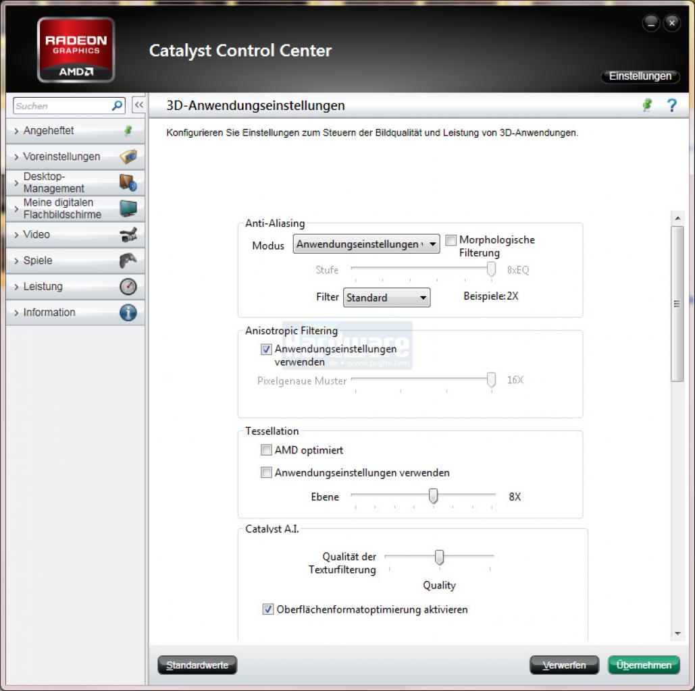Click the Tessellation Ebene slider handle
This screenshot has height=691, width=695.
pos(434,496)
